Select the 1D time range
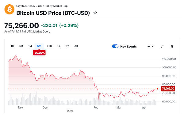 12,46
